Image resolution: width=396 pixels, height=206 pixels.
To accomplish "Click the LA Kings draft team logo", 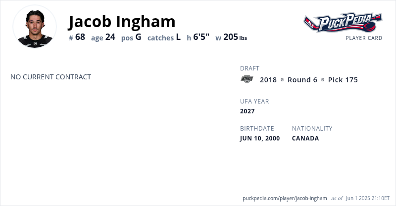I will (x=247, y=79).
